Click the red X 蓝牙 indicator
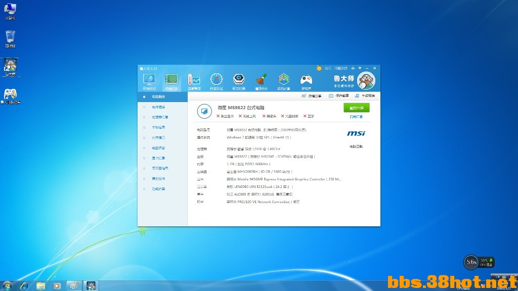Screen dimensions: 518x291 [x=309, y=116]
